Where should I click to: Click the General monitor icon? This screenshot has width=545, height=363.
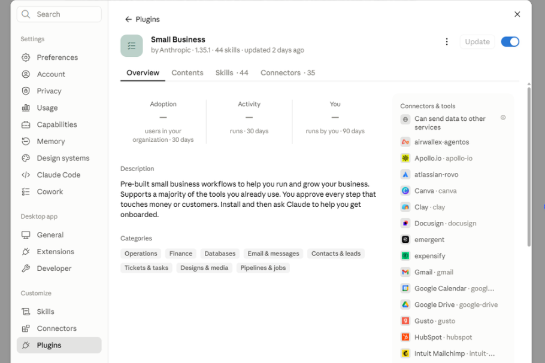26,235
